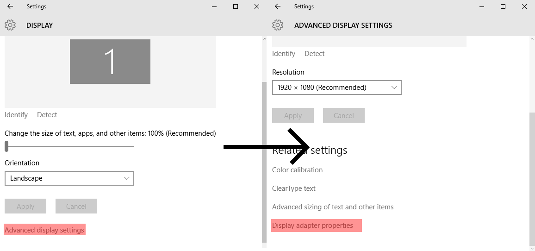Expand the Resolution 1920 × 1080 dropdown
Viewport: 535px width, 251px height.
337,88
